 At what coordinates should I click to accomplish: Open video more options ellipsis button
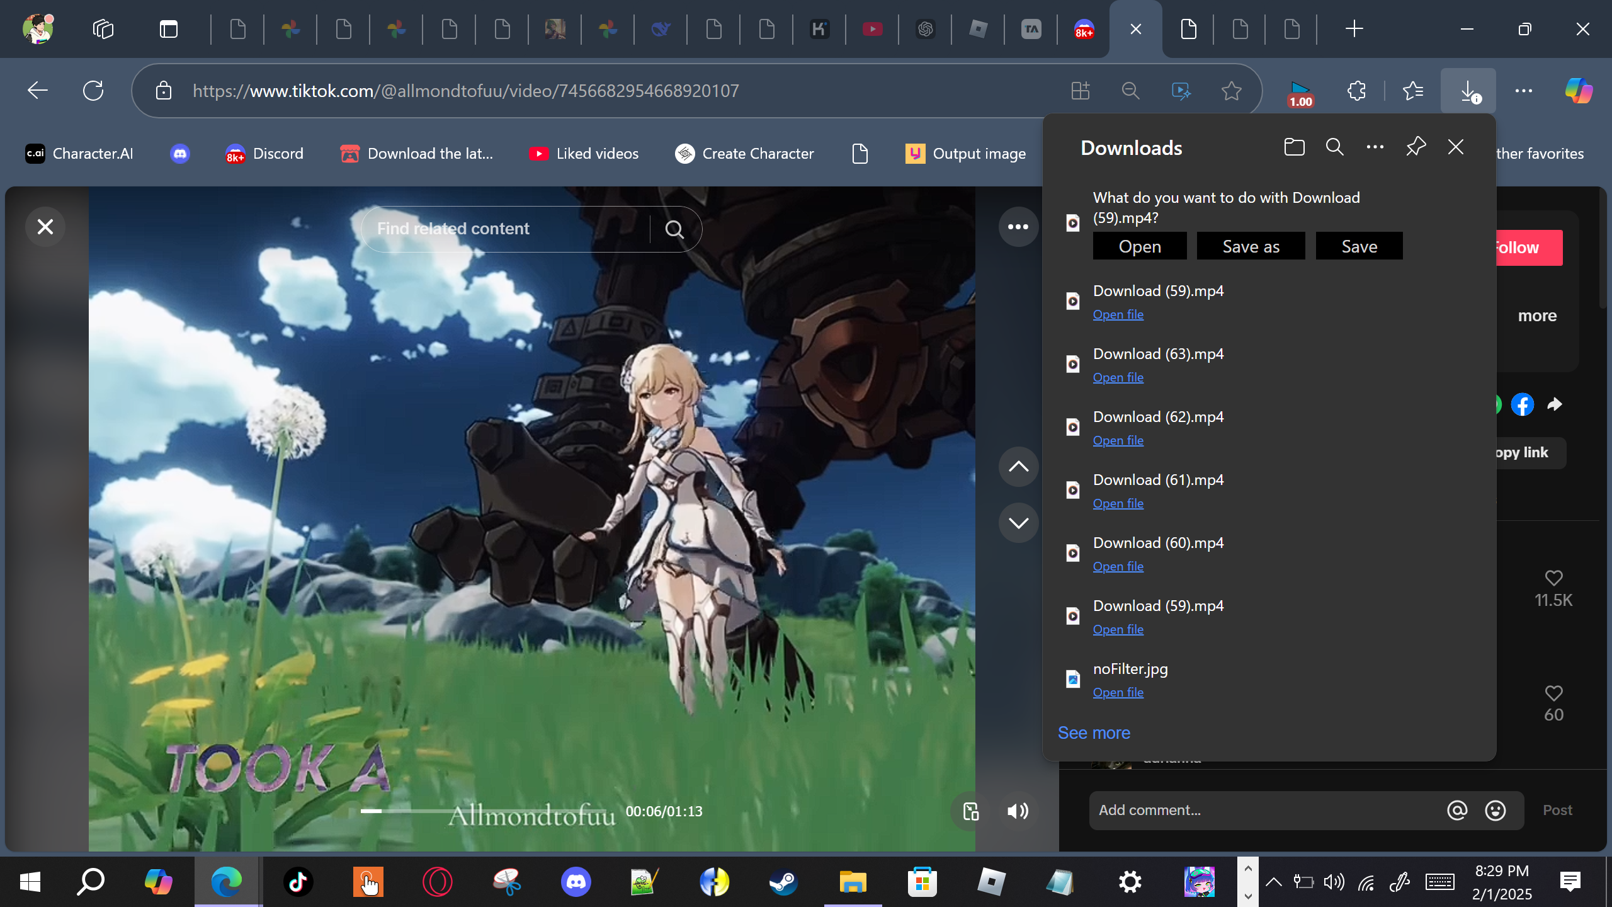[x=1018, y=227]
